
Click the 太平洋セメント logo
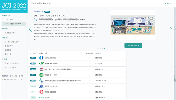(41, 86)
